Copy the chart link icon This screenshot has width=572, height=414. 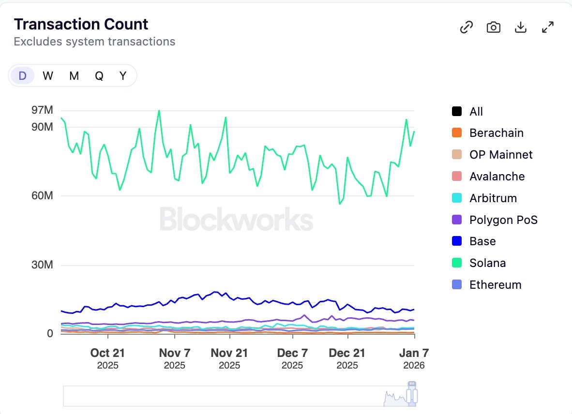pos(466,28)
